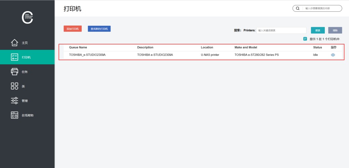This screenshot has height=168, width=349.
Task: Open the 任务 jobs sidebar icon
Action: tap(14, 72)
